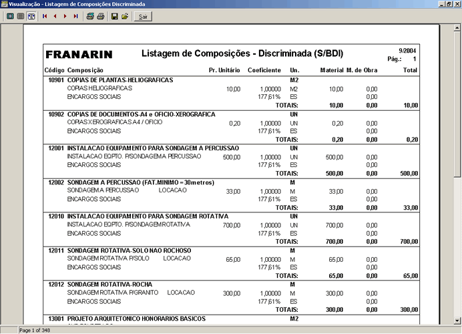The height and width of the screenshot is (334, 462).
Task: Click code 12002
Action: tap(56, 182)
